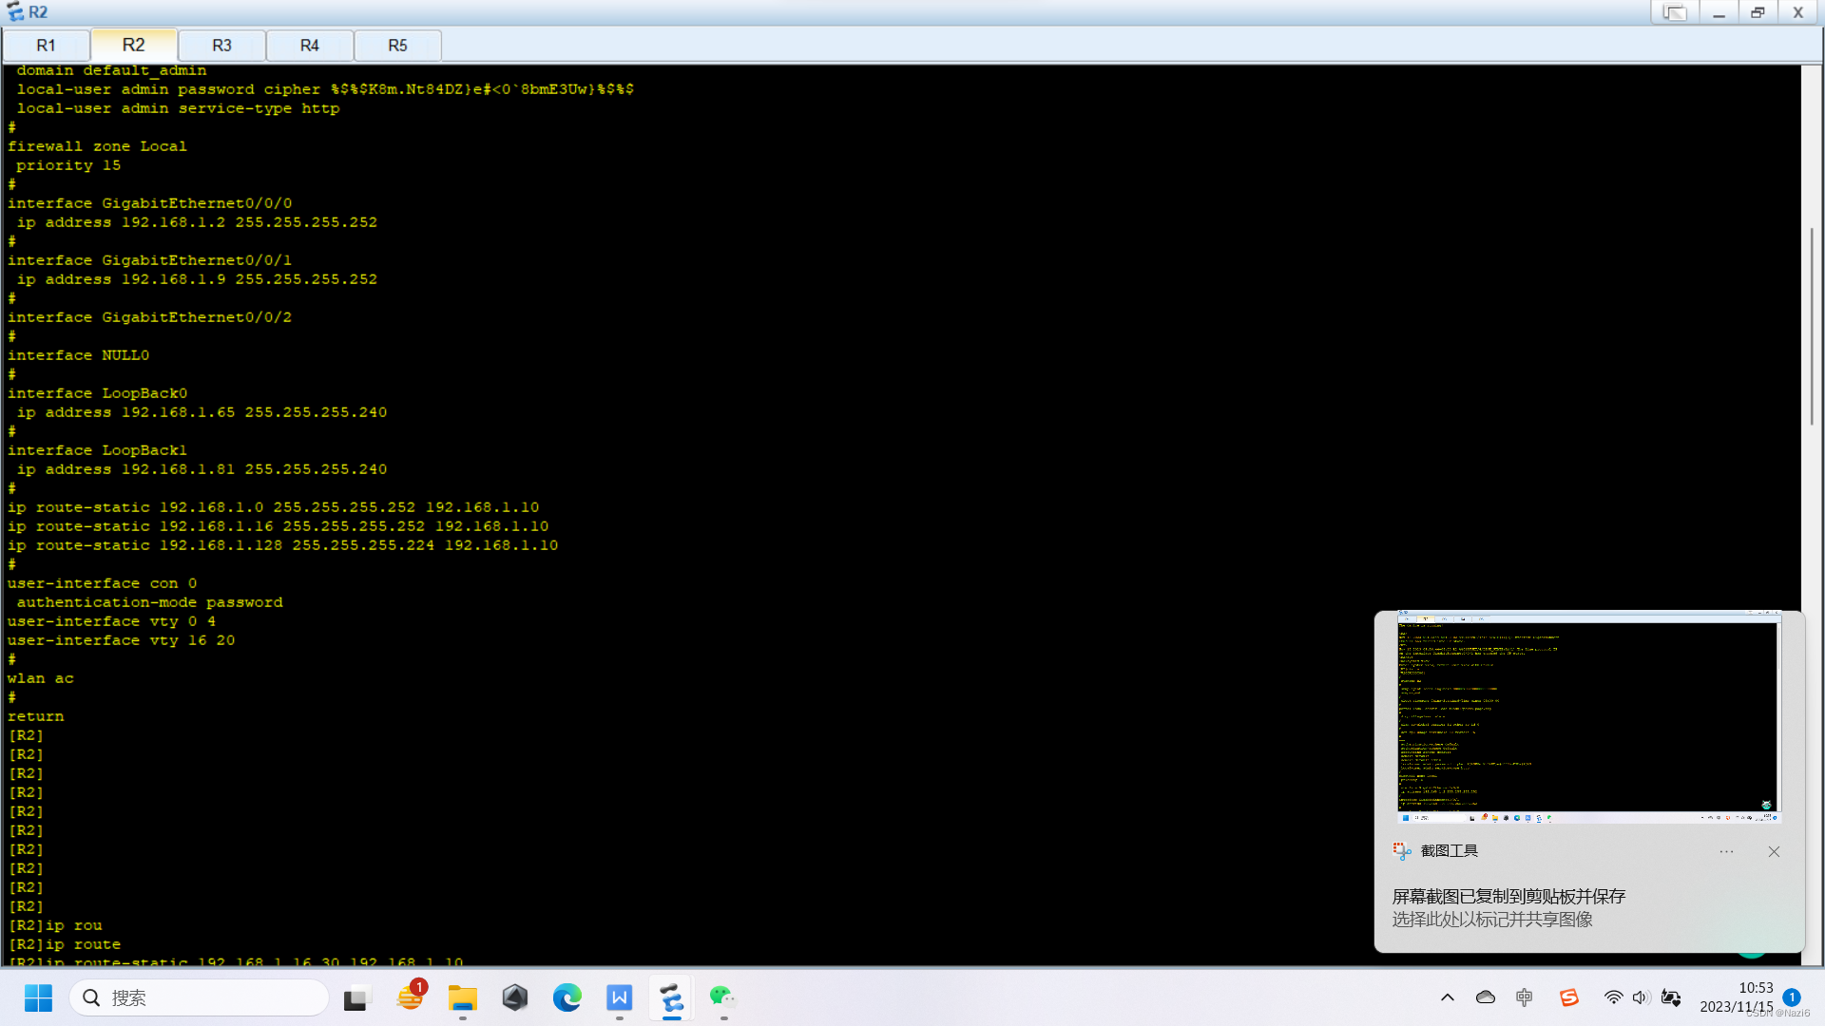
Task: Open WeChat from the taskbar
Action: [x=722, y=997]
